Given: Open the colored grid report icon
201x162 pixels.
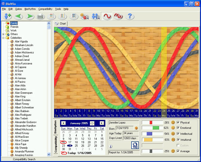Looking at the screenshot, I should point(62,17).
